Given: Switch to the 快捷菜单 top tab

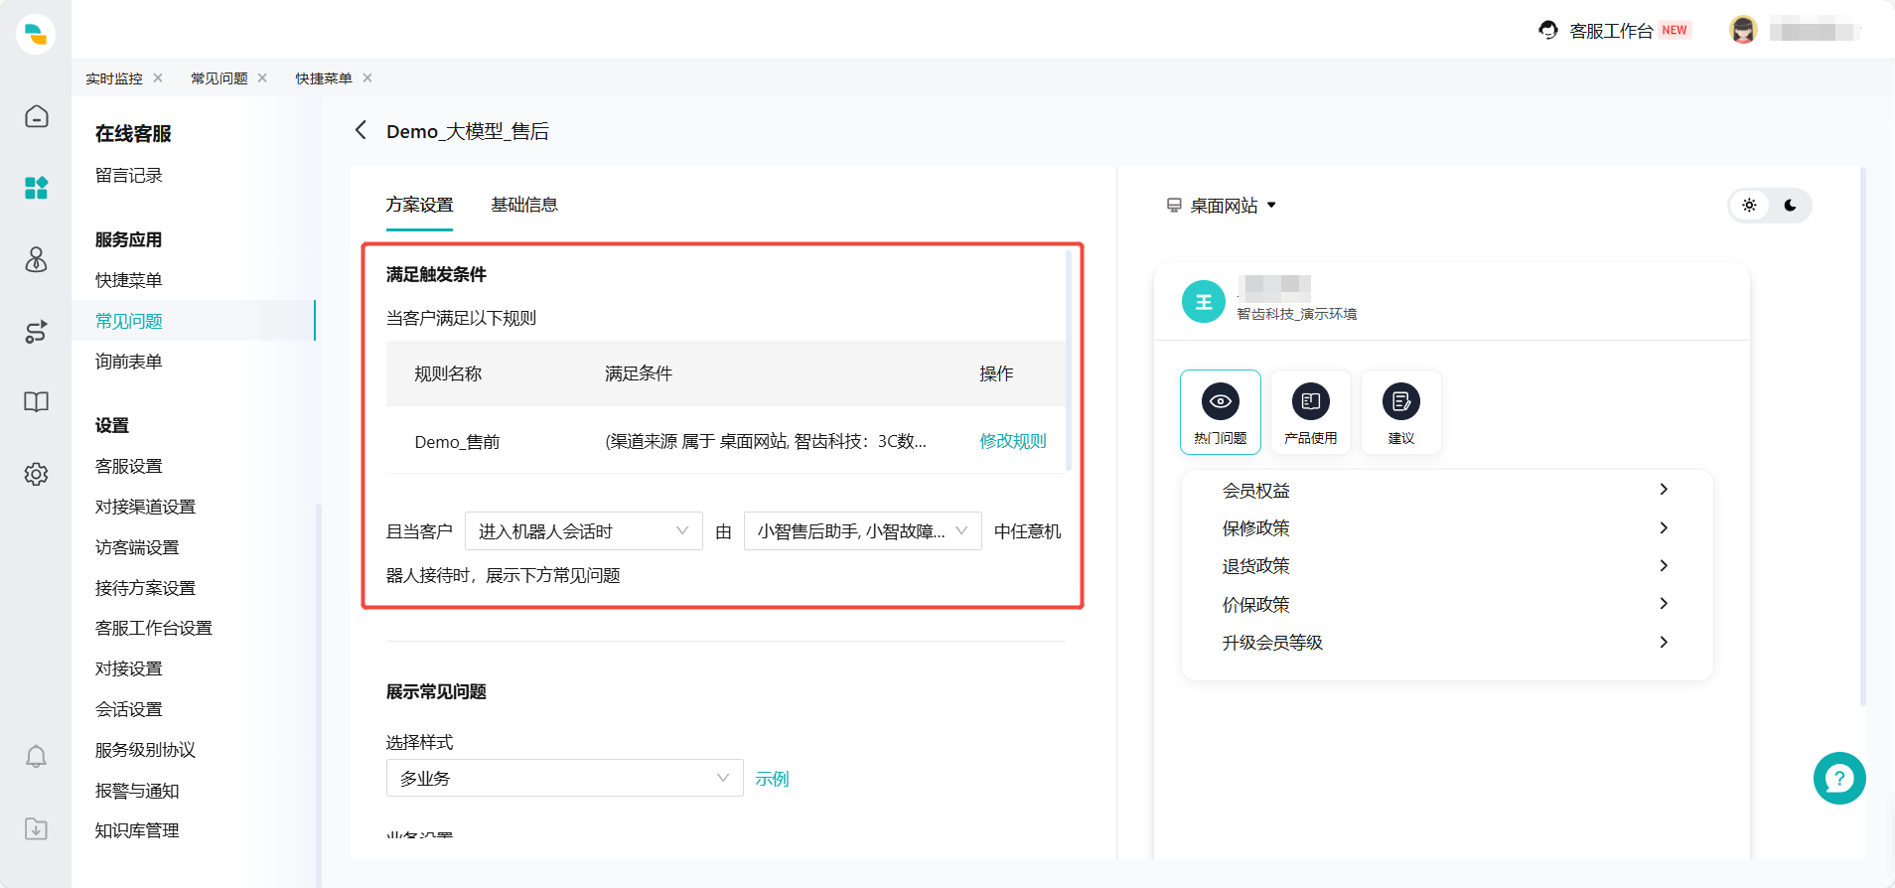Looking at the screenshot, I should (x=324, y=78).
